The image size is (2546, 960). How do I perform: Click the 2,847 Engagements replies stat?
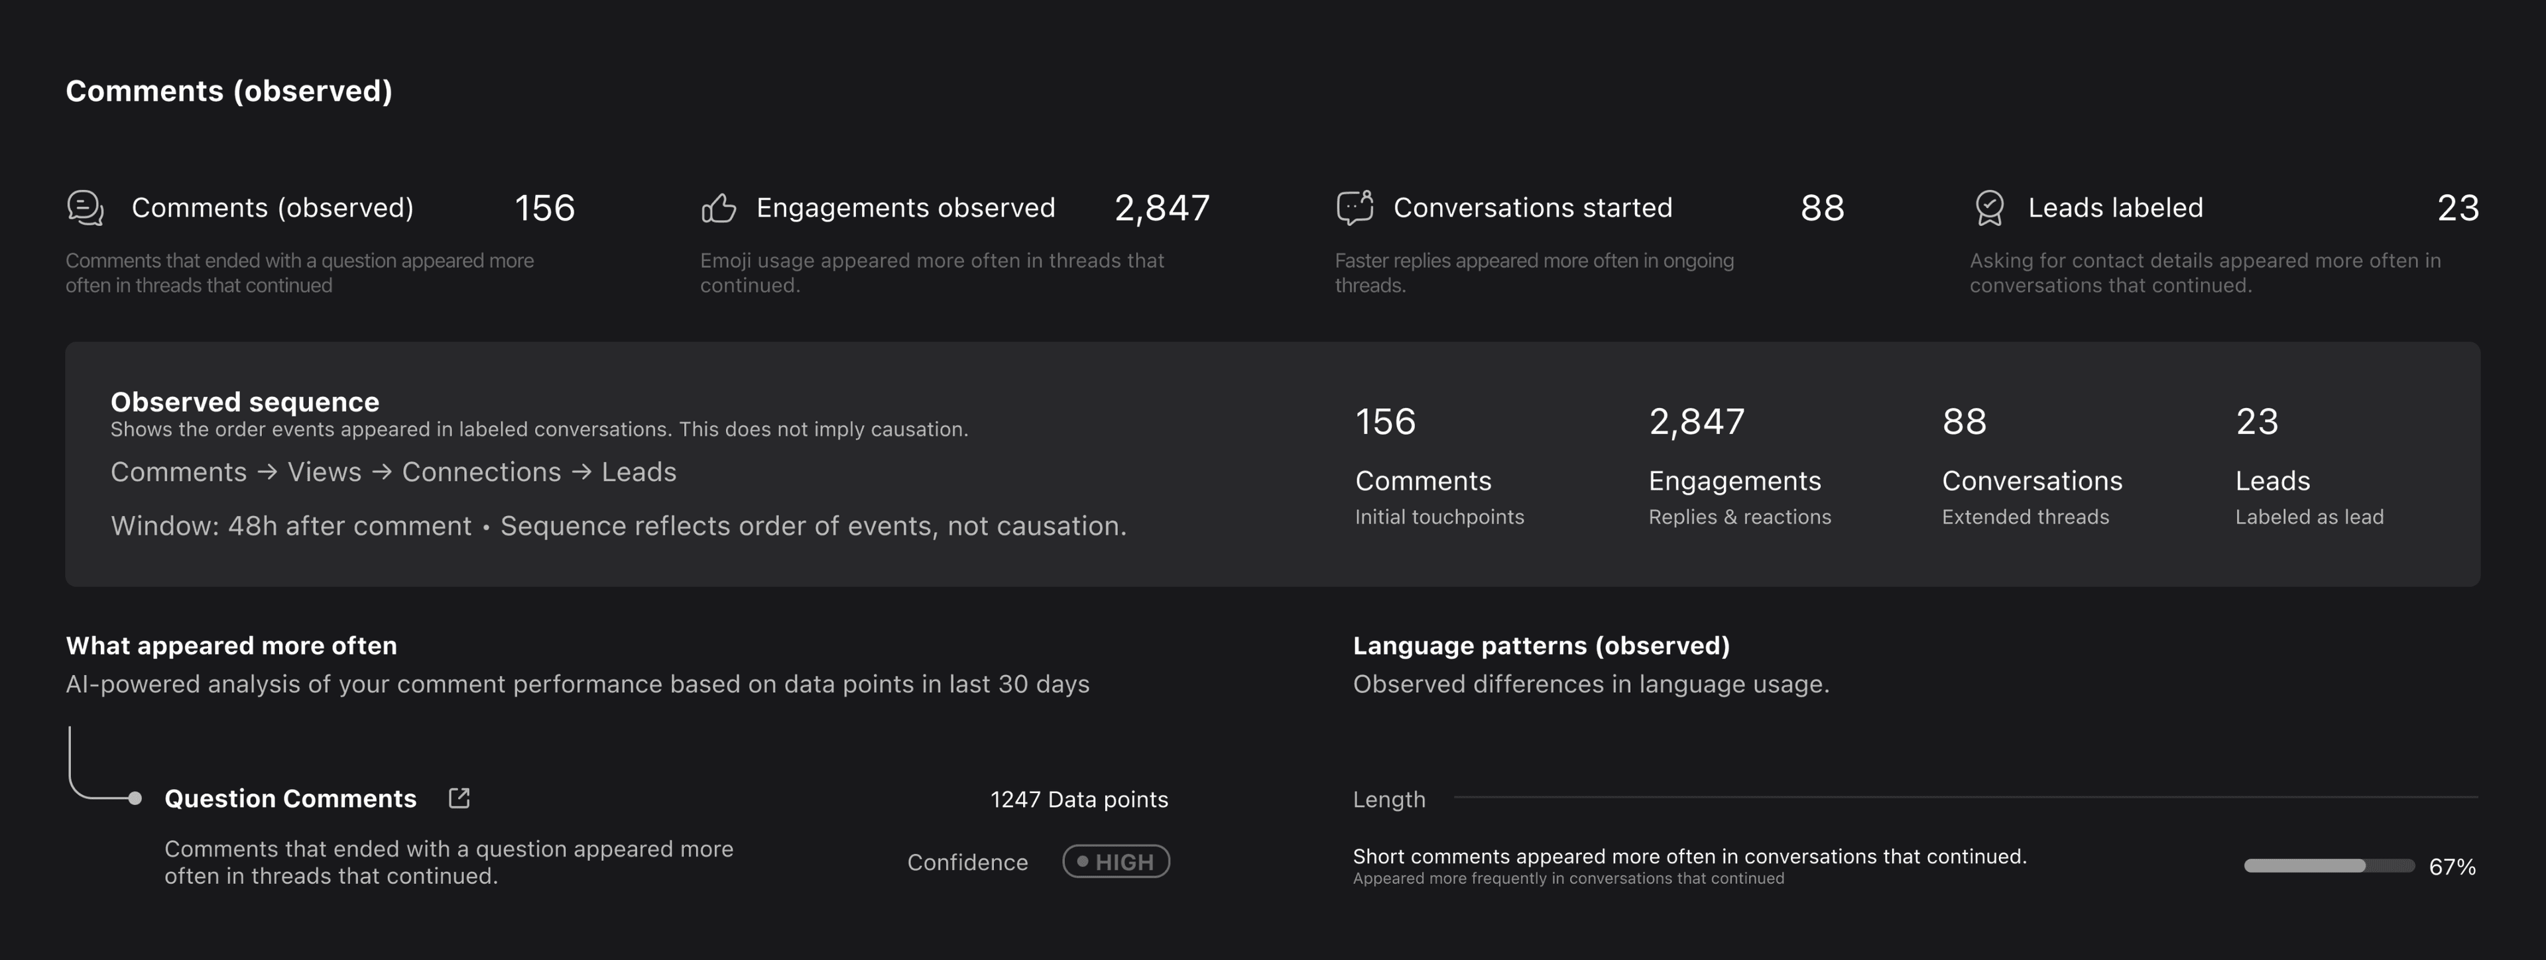pos(1738,464)
